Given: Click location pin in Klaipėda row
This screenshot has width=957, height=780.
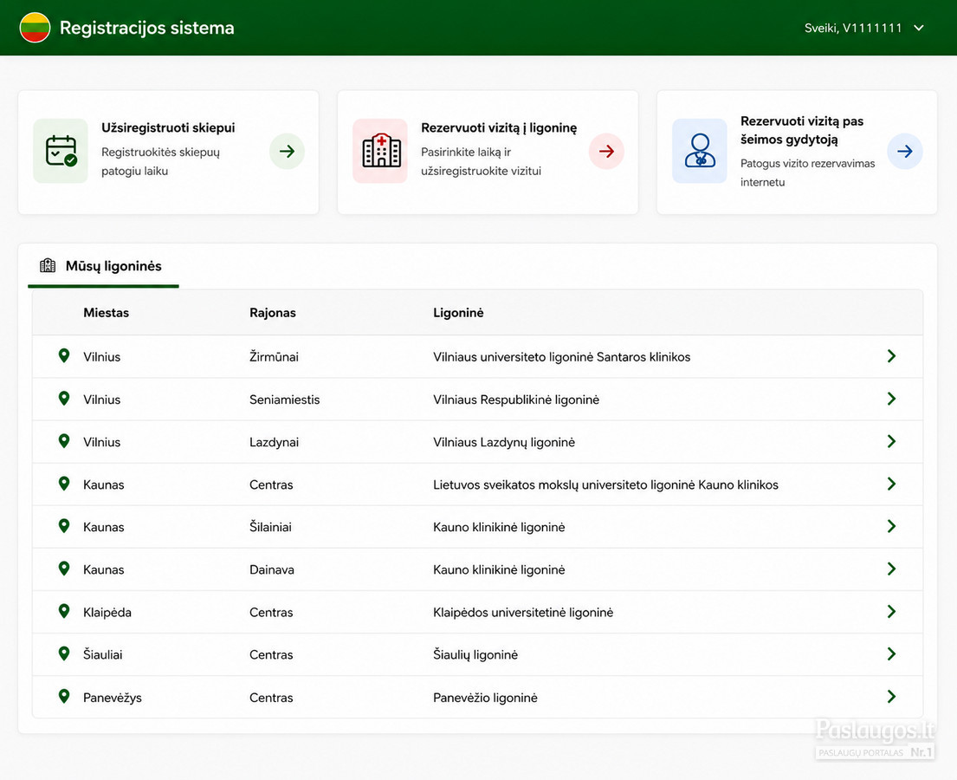Looking at the screenshot, I should coord(63,611).
